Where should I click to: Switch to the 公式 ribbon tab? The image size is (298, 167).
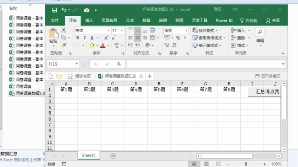130,20
